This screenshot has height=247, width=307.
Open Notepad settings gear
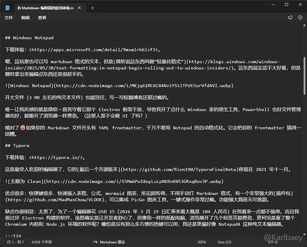tap(300, 17)
